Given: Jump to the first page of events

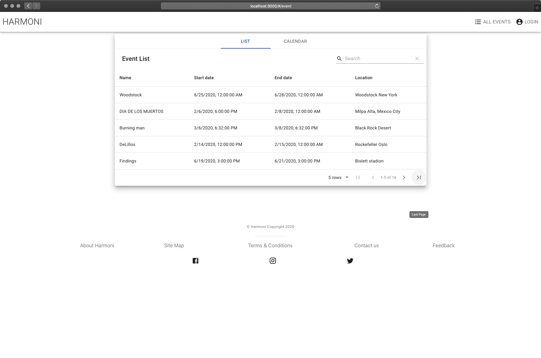Looking at the screenshot, I should (358, 177).
